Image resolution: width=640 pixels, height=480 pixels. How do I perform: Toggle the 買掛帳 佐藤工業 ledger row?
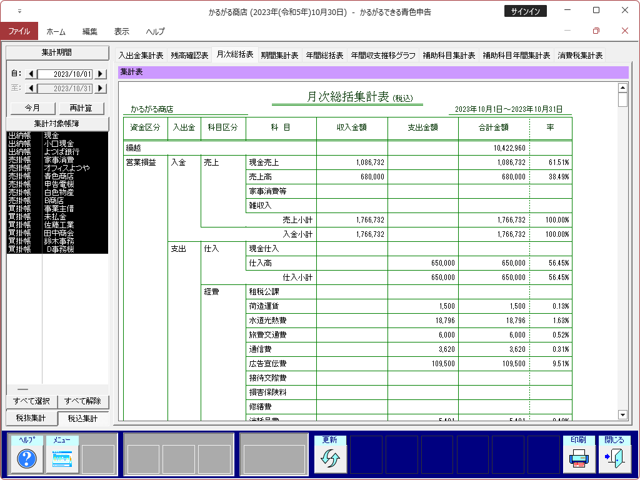pos(57,225)
